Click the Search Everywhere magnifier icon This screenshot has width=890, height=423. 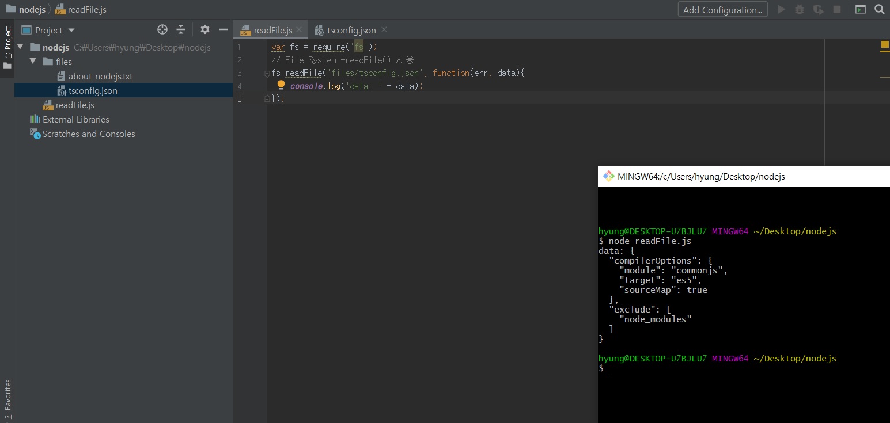pos(879,9)
